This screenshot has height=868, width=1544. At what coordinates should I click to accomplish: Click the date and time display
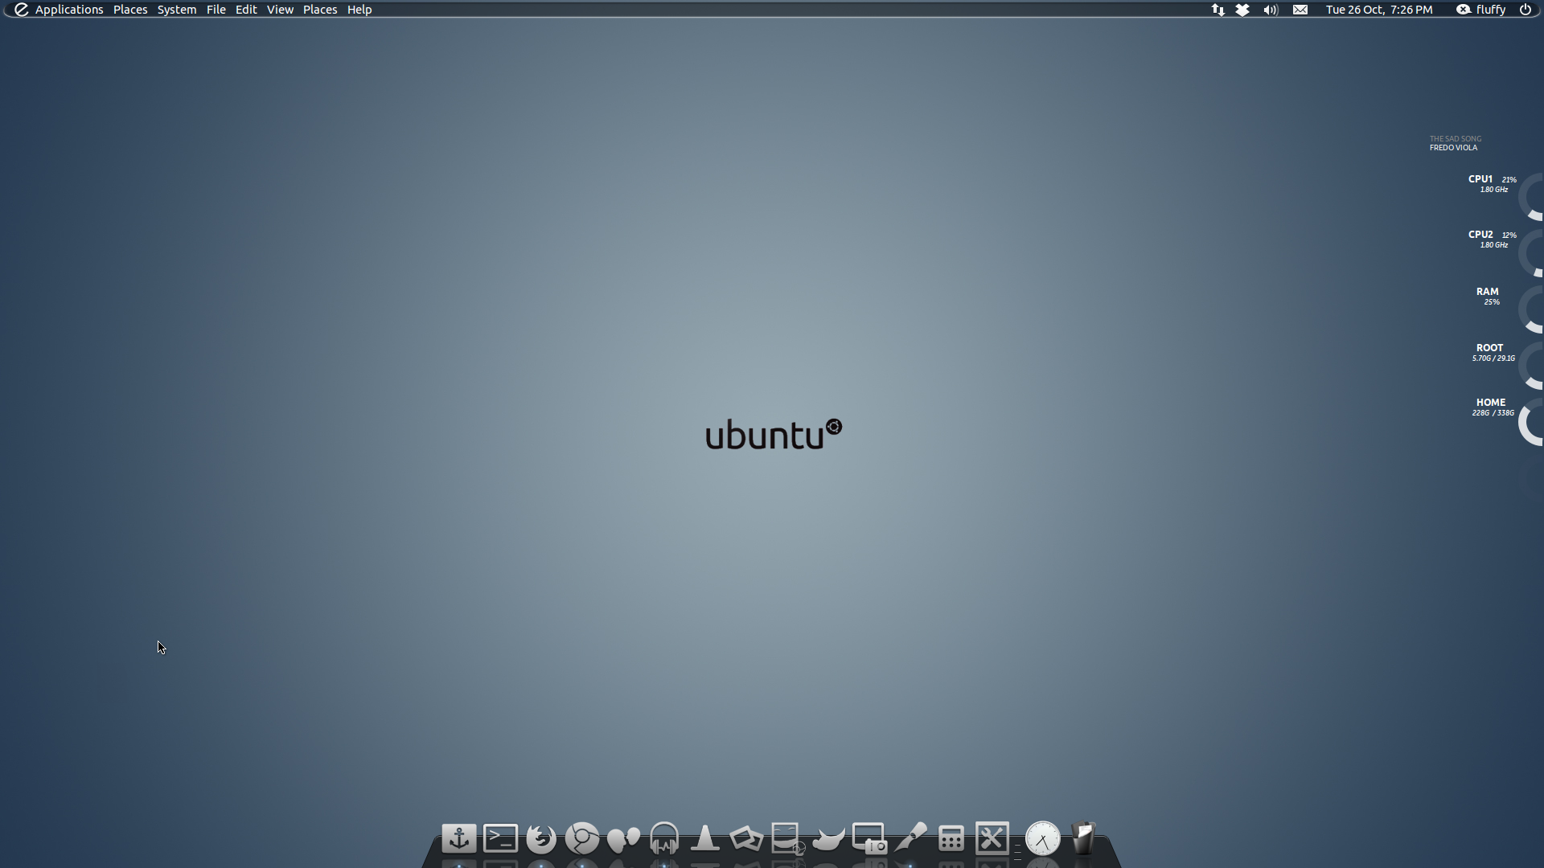[x=1379, y=10]
